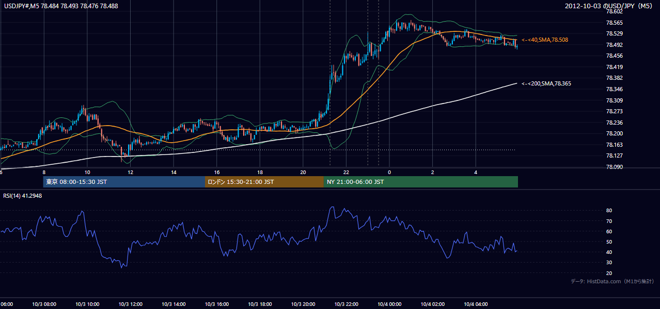Screen dimensions: 660x309
Task: Click bottom time label 10/3 08:00
Action: 43,304
